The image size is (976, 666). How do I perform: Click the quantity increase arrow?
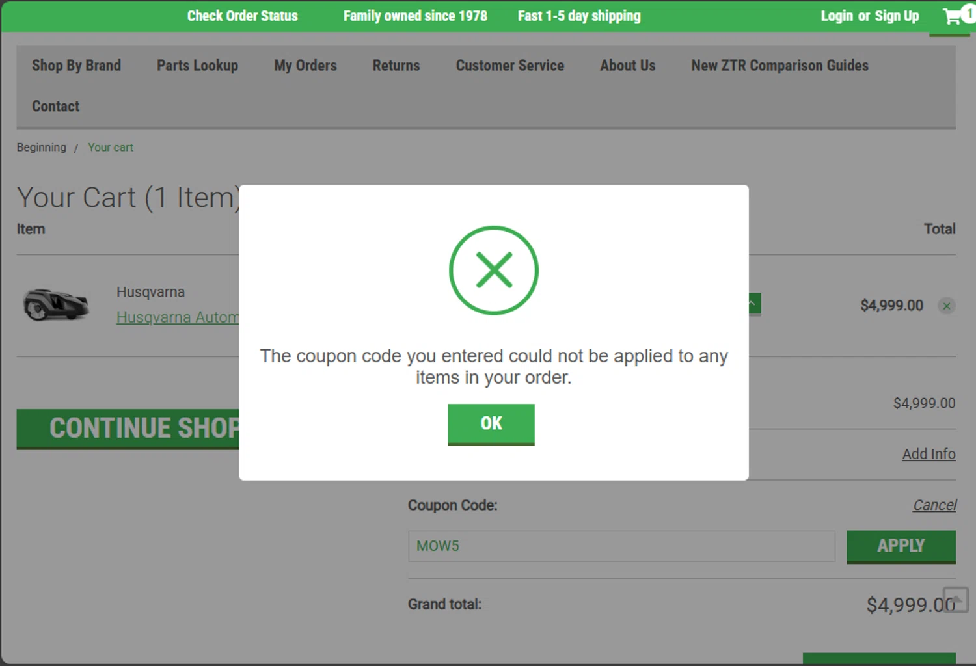(753, 304)
